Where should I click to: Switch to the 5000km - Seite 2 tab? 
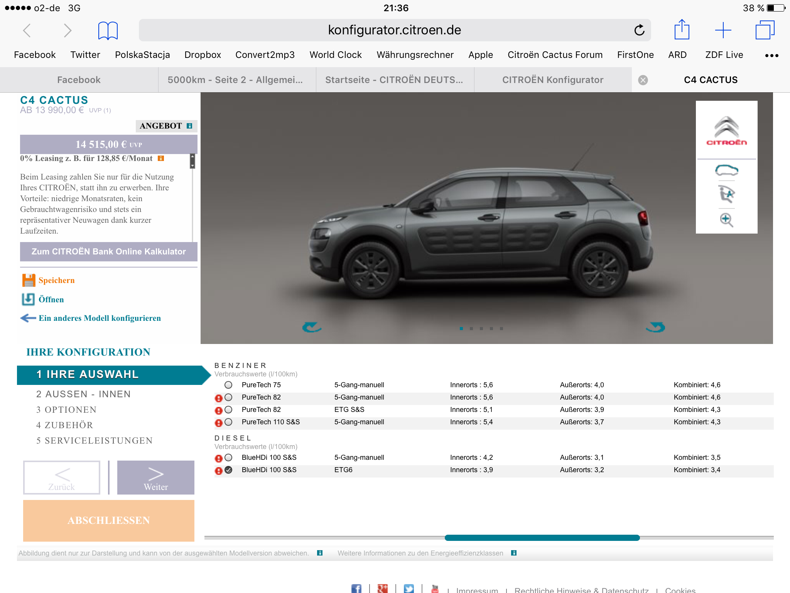pos(237,80)
